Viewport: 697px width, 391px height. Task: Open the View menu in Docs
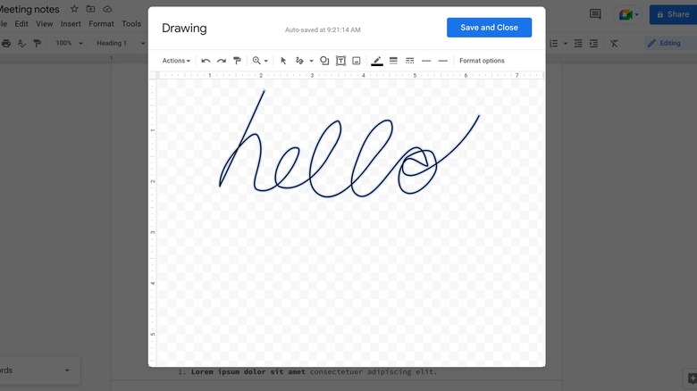pyautogui.click(x=44, y=24)
